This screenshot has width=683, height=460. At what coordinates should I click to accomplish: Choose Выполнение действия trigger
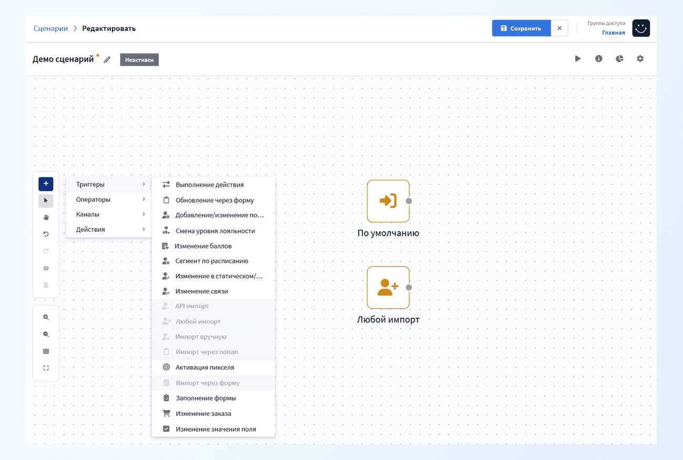coord(213,185)
